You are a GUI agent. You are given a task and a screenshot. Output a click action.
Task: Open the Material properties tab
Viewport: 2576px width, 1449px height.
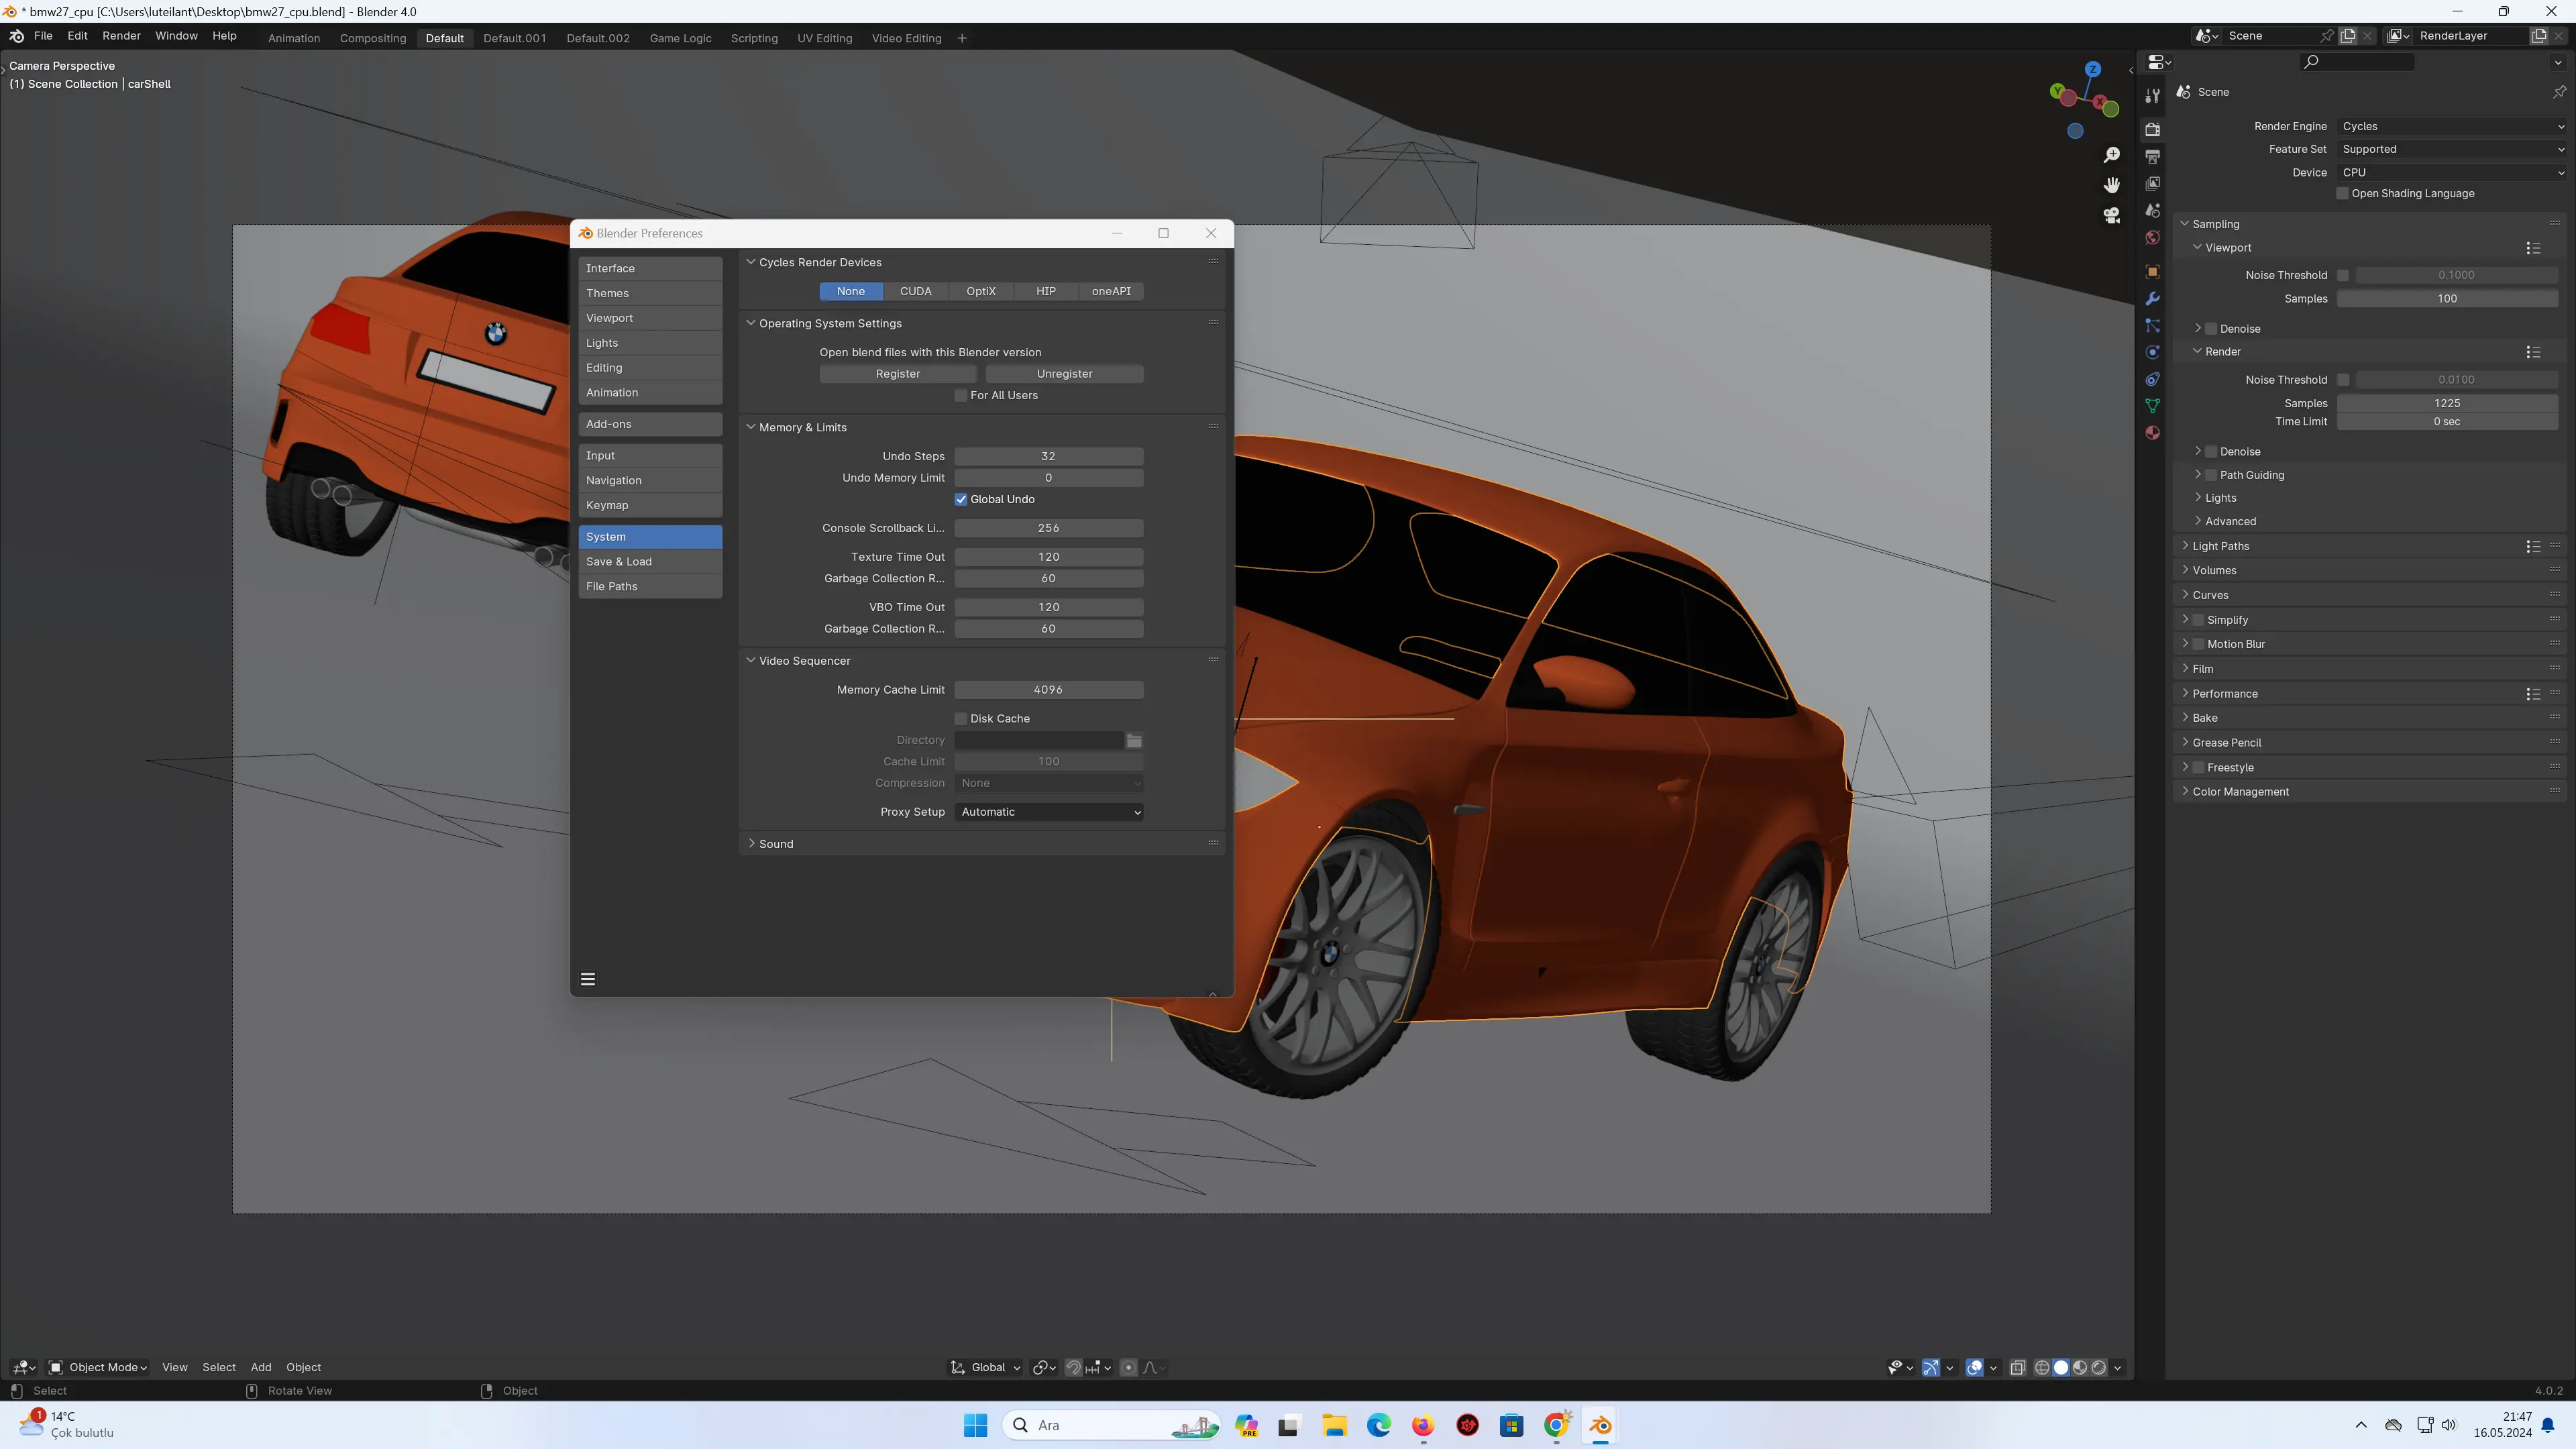coord(2152,433)
